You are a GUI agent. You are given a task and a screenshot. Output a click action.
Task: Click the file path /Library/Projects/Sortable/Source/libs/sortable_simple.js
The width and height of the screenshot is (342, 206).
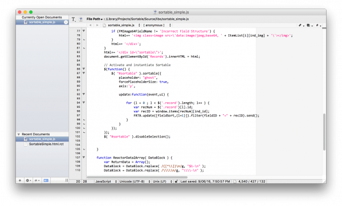click(x=147, y=19)
